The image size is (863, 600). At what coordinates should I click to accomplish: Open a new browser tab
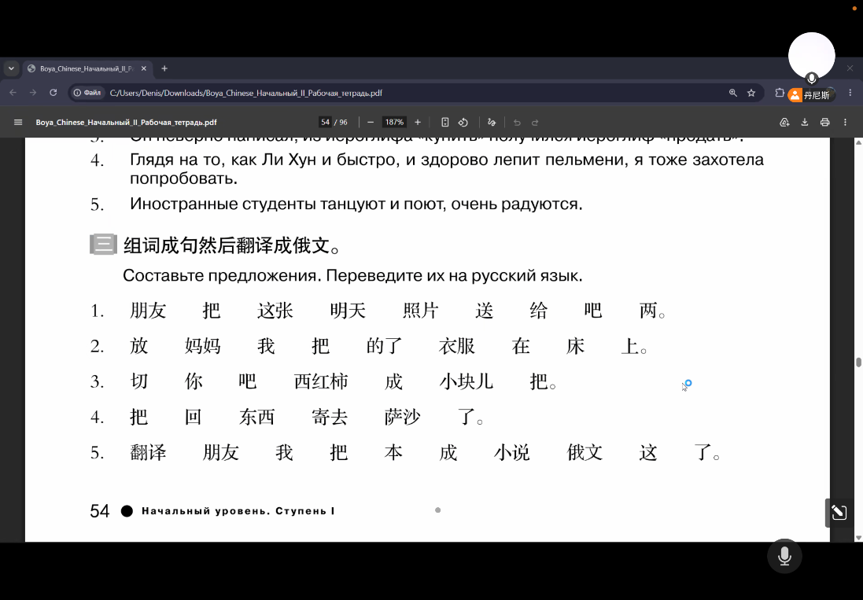point(164,68)
